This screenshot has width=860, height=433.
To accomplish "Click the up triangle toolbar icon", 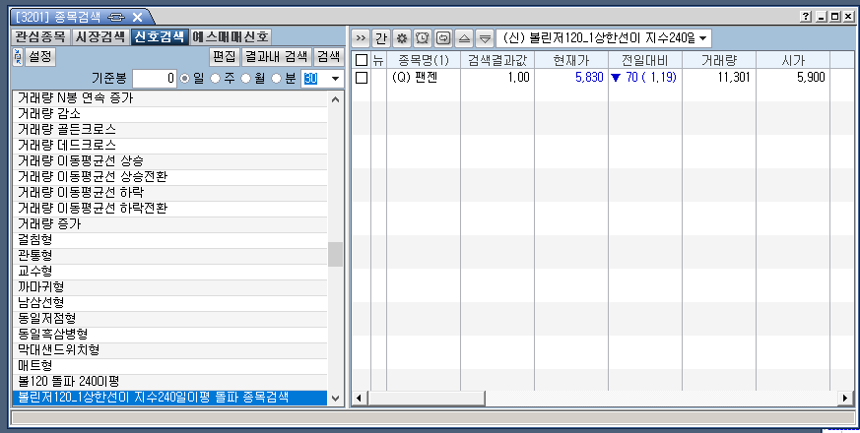I will (x=464, y=38).
